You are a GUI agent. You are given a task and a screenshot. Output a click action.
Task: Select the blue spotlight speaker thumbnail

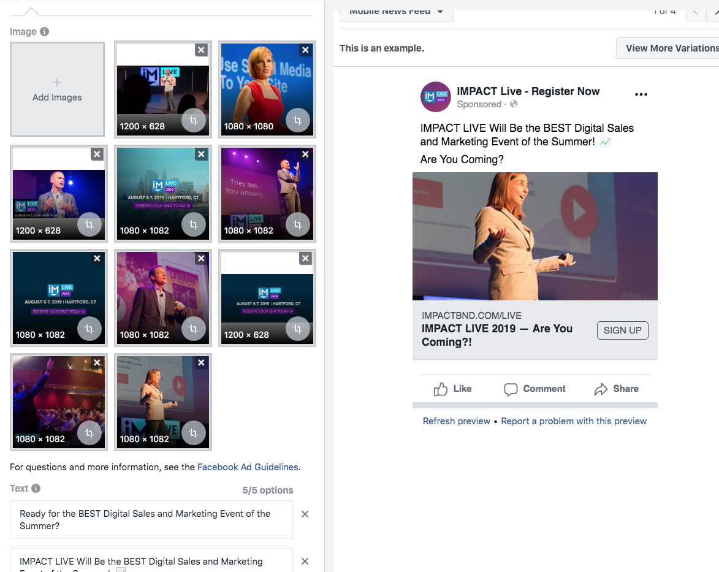[x=59, y=194]
